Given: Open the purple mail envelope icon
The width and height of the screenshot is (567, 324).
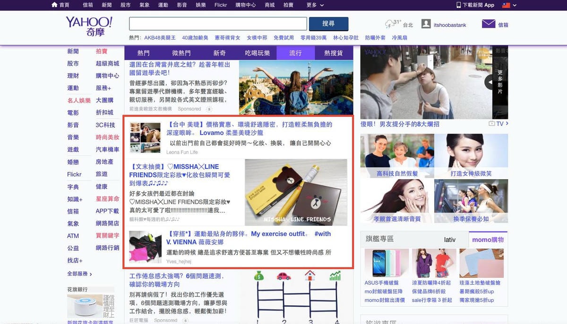Looking at the screenshot, I should click(488, 24).
